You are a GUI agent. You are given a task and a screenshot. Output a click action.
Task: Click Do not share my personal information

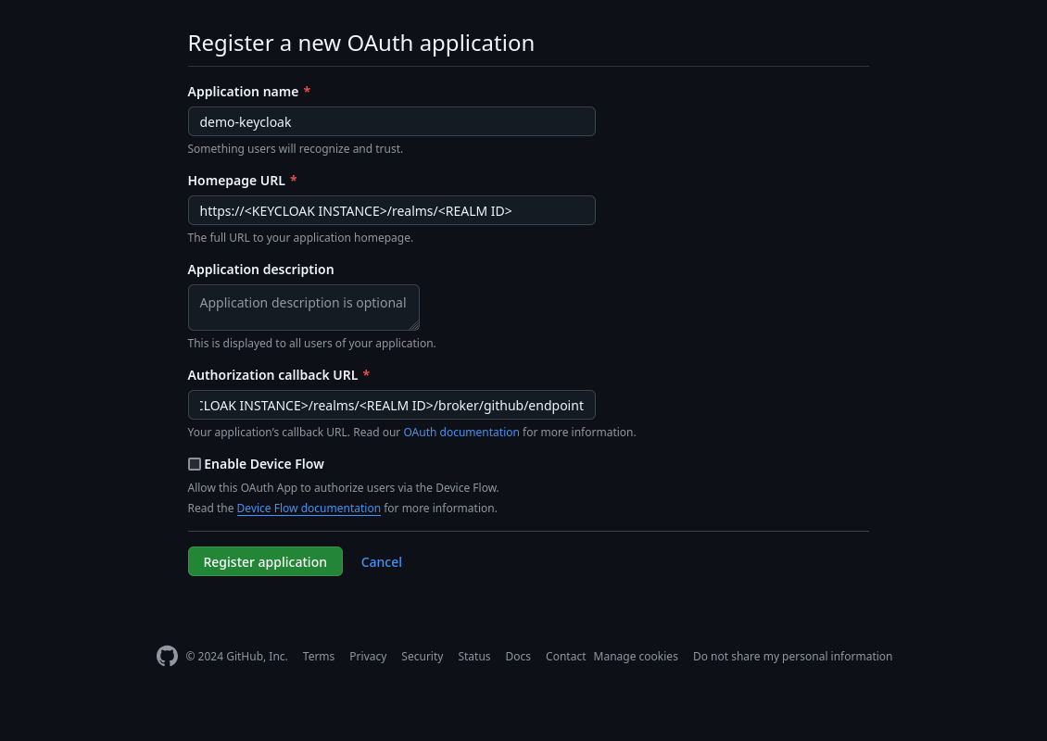tap(792, 656)
